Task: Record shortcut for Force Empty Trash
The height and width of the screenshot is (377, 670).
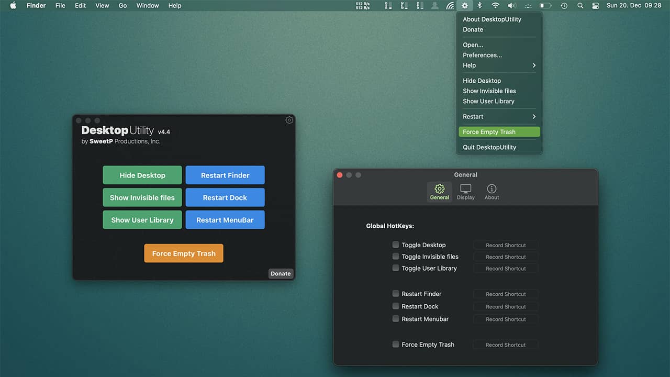Action: 506,345
